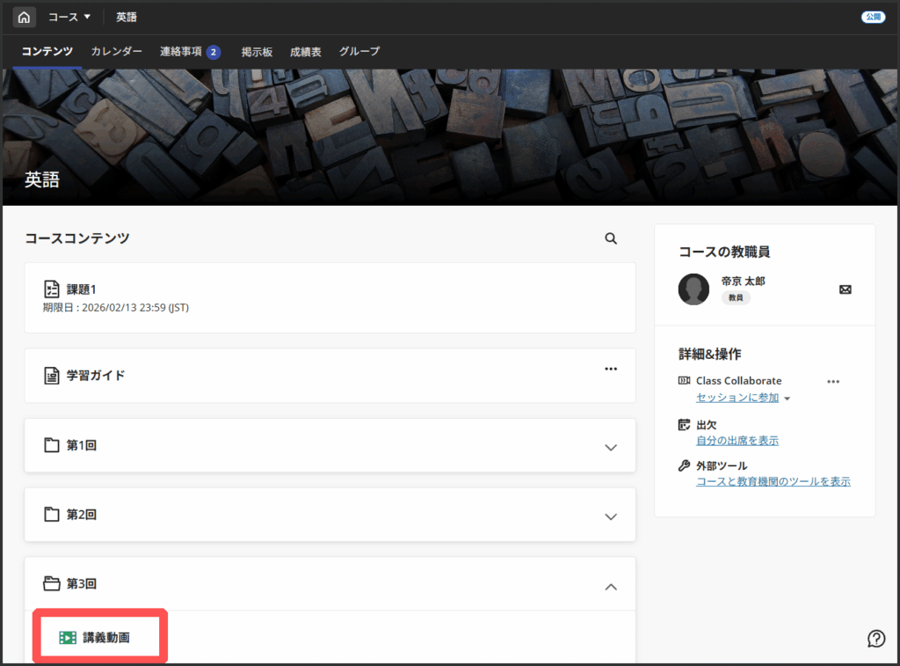Open the 成績表 tab
Image resolution: width=900 pixels, height=666 pixels.
point(305,52)
